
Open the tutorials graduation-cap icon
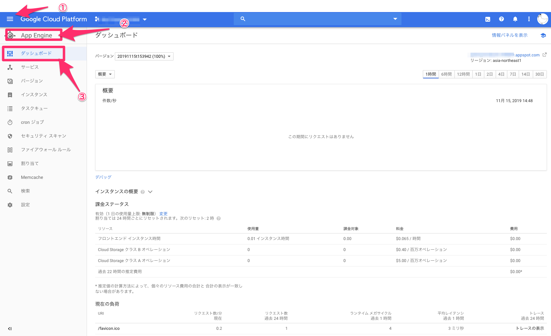[543, 35]
